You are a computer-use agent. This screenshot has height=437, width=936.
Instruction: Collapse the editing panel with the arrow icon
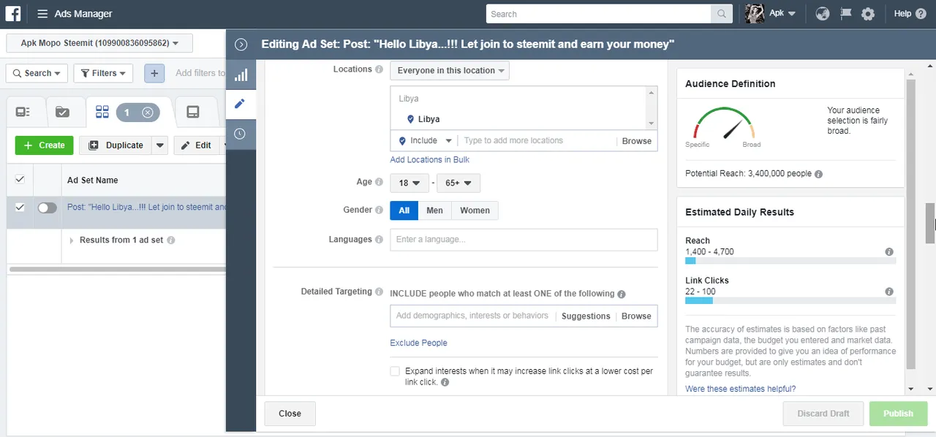click(241, 45)
